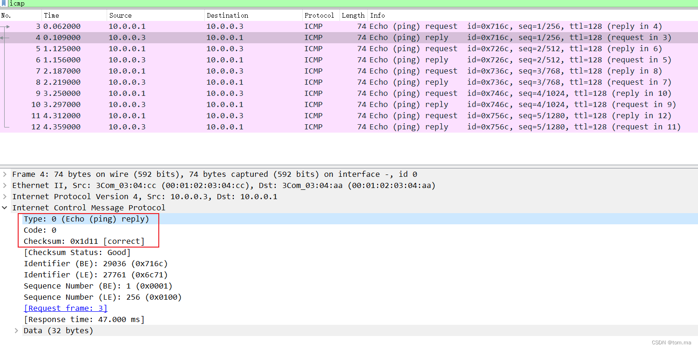This screenshot has height=349, width=698.
Task: Sort packets by the Length column
Action: (x=353, y=15)
